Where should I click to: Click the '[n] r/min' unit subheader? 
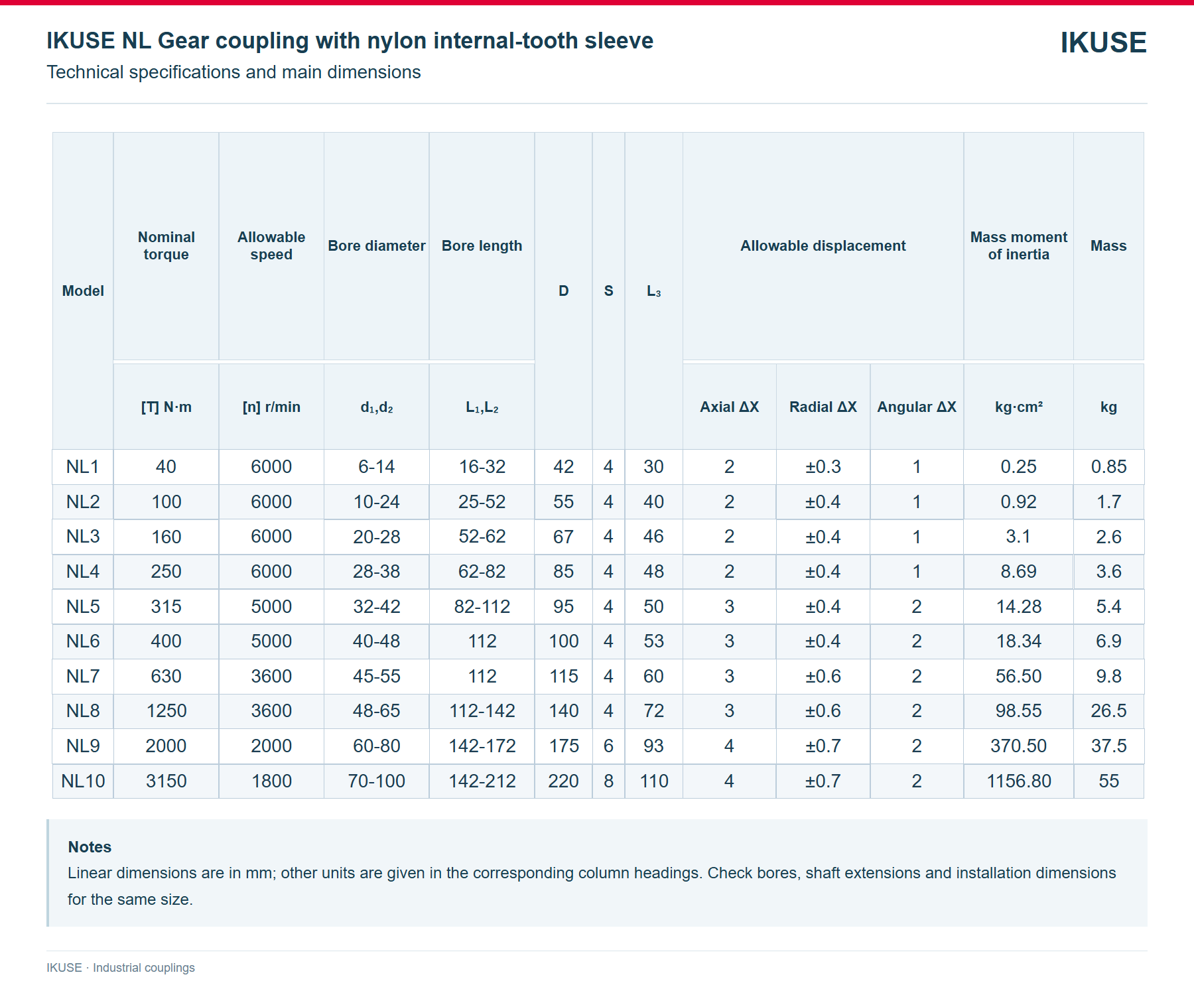point(271,407)
